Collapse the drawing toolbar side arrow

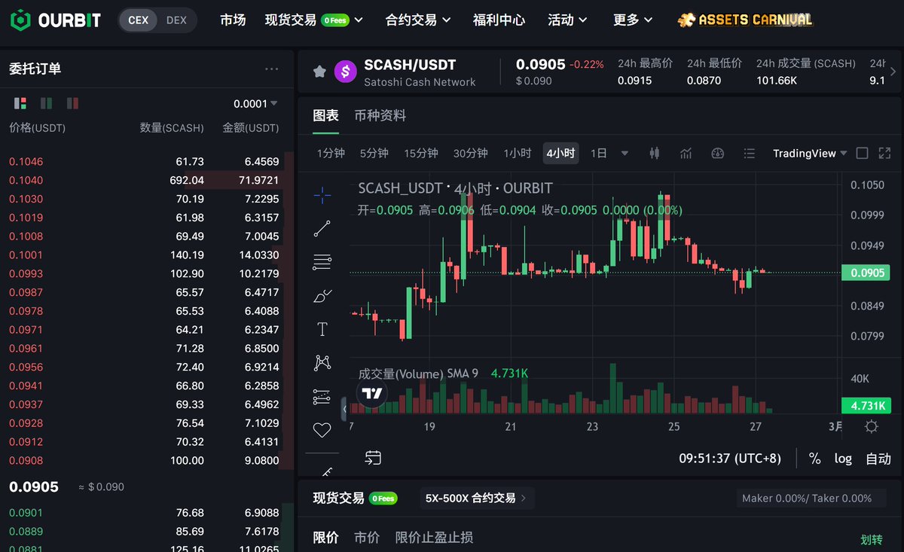click(x=345, y=409)
